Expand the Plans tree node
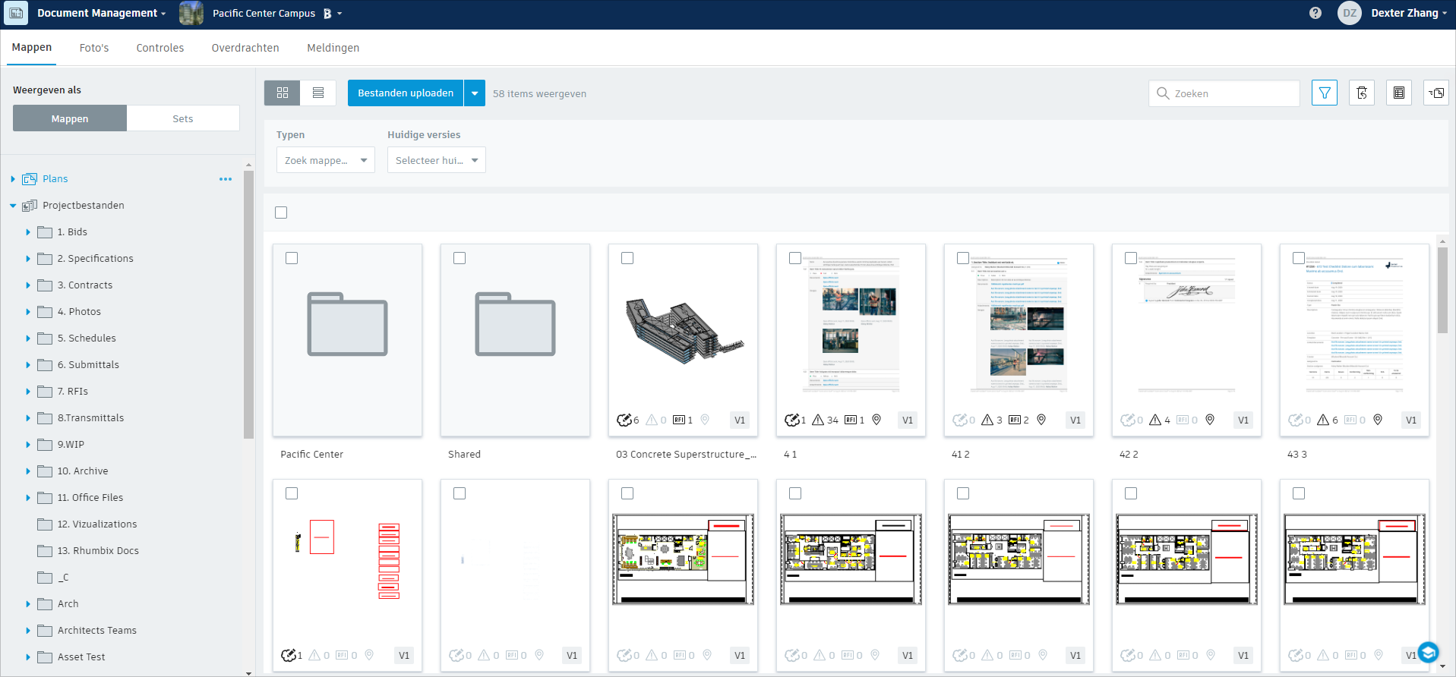This screenshot has width=1456, height=677. click(x=13, y=179)
